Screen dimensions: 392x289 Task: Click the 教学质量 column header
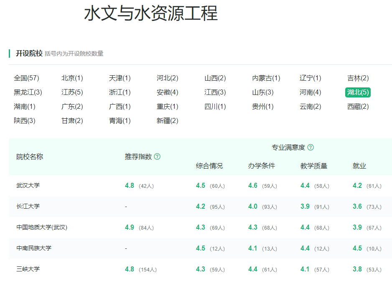pos(314,166)
